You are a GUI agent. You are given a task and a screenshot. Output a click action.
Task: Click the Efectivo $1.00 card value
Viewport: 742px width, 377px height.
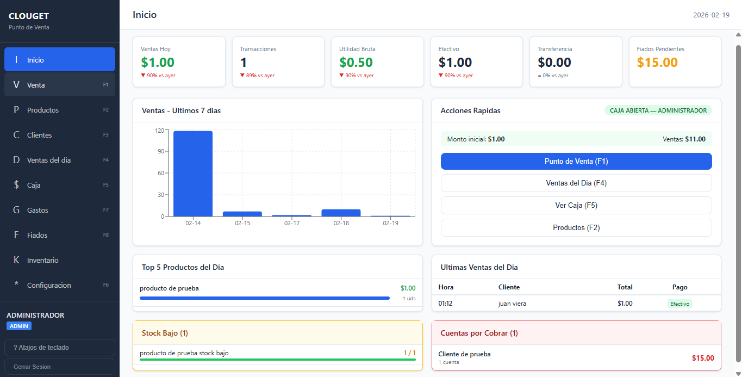[x=456, y=63]
